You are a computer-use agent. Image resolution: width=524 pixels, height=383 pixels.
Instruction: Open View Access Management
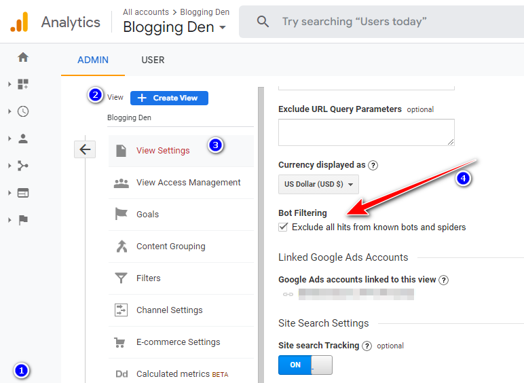181,183
